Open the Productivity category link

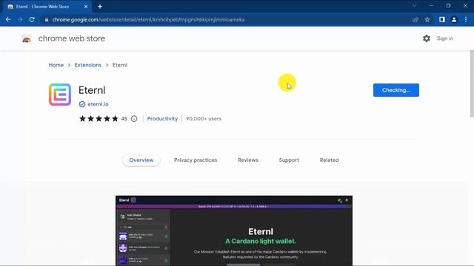coord(162,118)
